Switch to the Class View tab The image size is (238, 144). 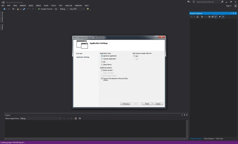click(219, 139)
